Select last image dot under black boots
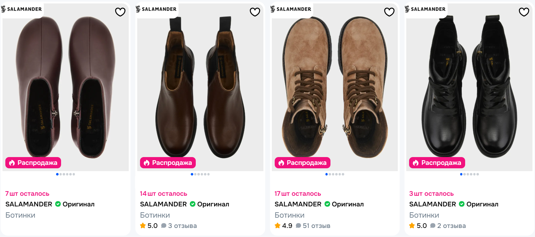The image size is (535, 237). 478,174
